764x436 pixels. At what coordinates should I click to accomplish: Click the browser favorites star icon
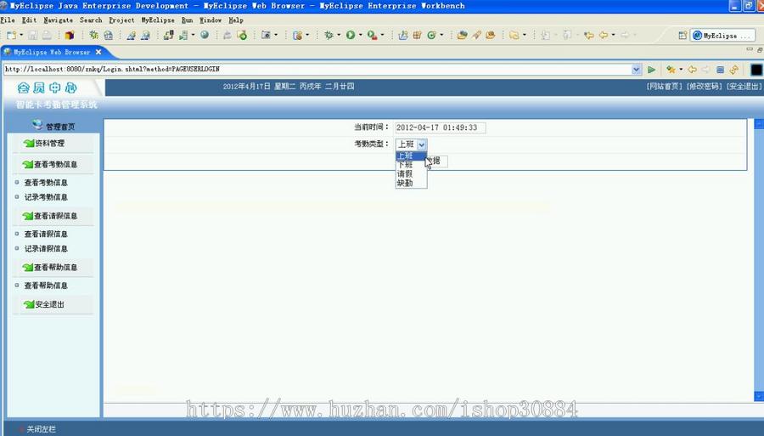pyautogui.click(x=671, y=70)
